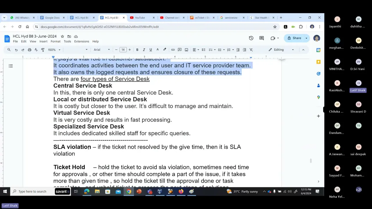
Task: Toggle italic formatting
Action: coord(144,50)
